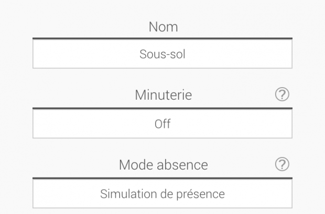
Task: Select the Mode absence label
Action: tap(163, 165)
